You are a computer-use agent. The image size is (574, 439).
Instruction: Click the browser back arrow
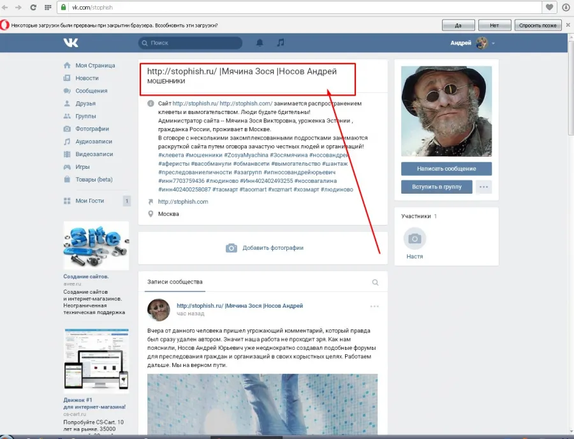click(5, 7)
